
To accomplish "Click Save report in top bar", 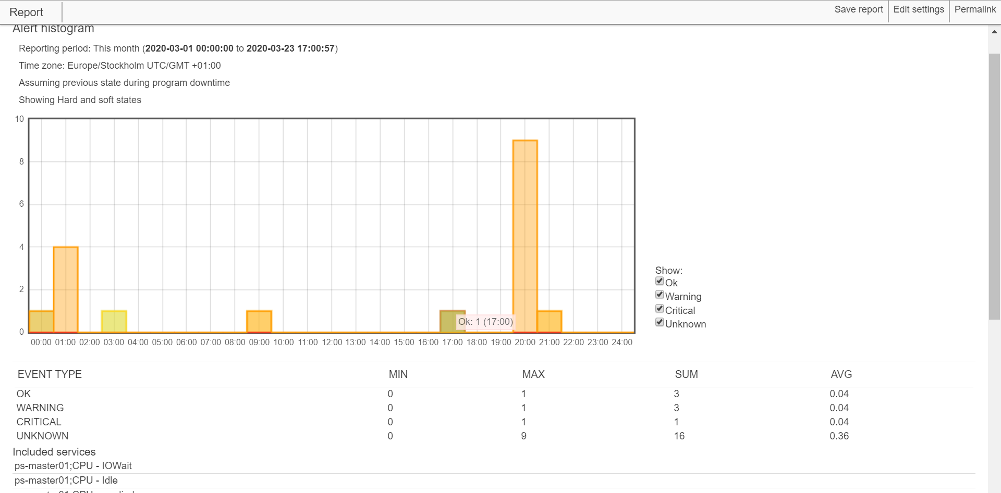I will click(858, 9).
